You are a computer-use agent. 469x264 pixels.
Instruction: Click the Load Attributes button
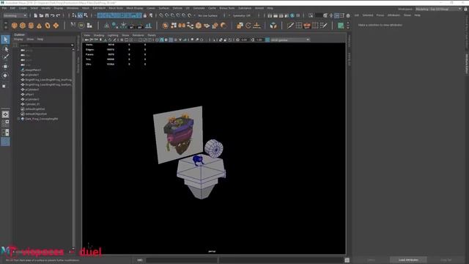pyautogui.click(x=408, y=260)
